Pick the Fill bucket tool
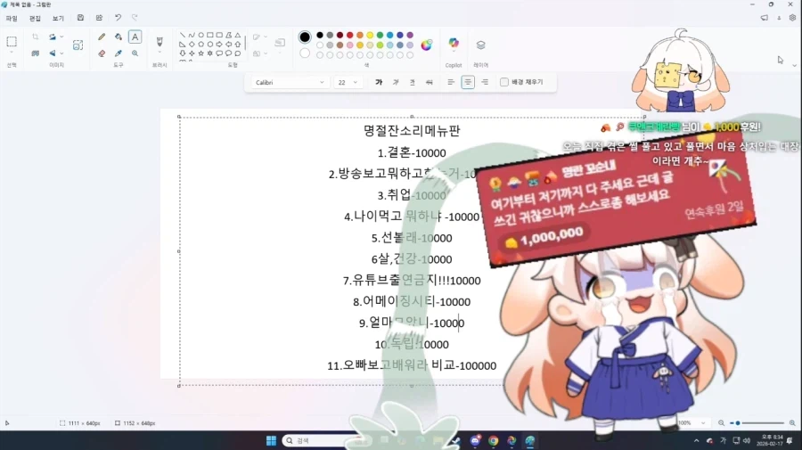The height and width of the screenshot is (450, 802). [x=119, y=37]
